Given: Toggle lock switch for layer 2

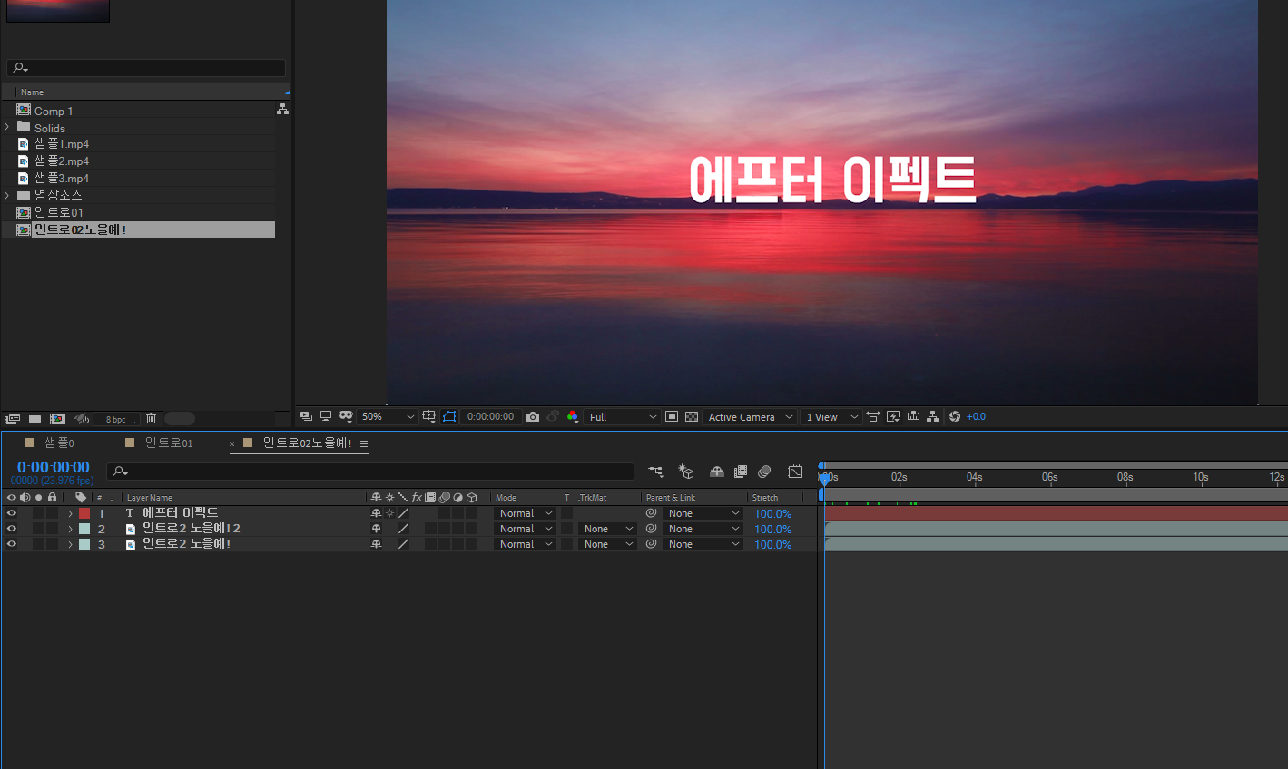Looking at the screenshot, I should [53, 529].
